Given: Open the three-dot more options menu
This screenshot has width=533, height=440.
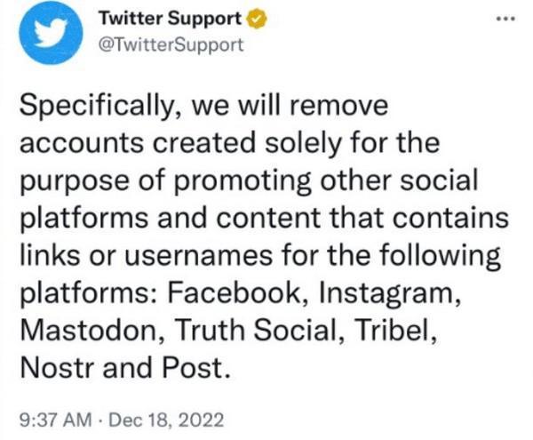Looking at the screenshot, I should (505, 19).
